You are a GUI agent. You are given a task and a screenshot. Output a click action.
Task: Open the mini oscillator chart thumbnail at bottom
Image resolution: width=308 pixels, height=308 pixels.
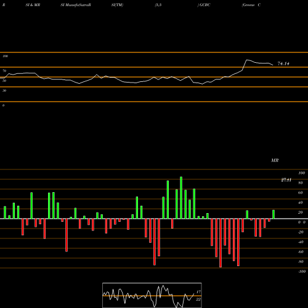(x=152, y=295)
